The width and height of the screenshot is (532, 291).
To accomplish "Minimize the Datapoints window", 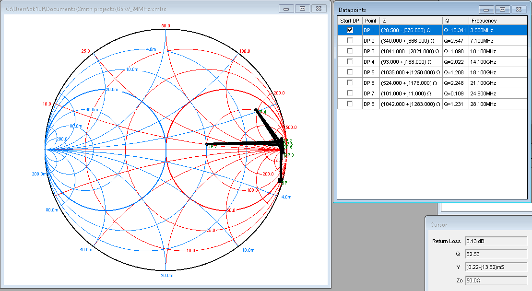I will pyautogui.click(x=486, y=9).
